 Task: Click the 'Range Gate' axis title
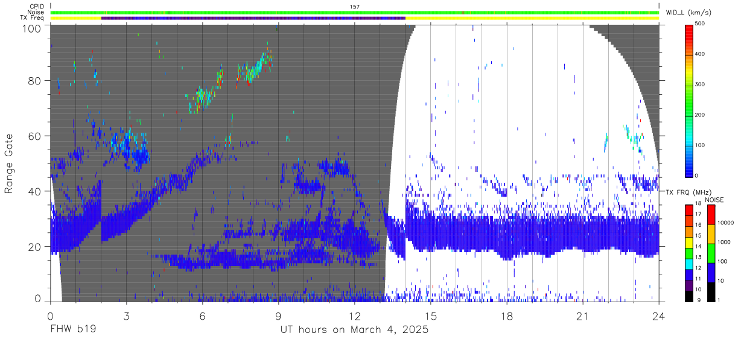pos(9,164)
